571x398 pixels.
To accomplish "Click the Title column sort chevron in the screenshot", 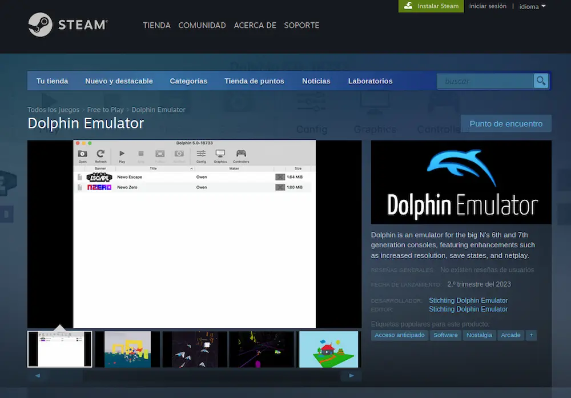I will coord(192,168).
